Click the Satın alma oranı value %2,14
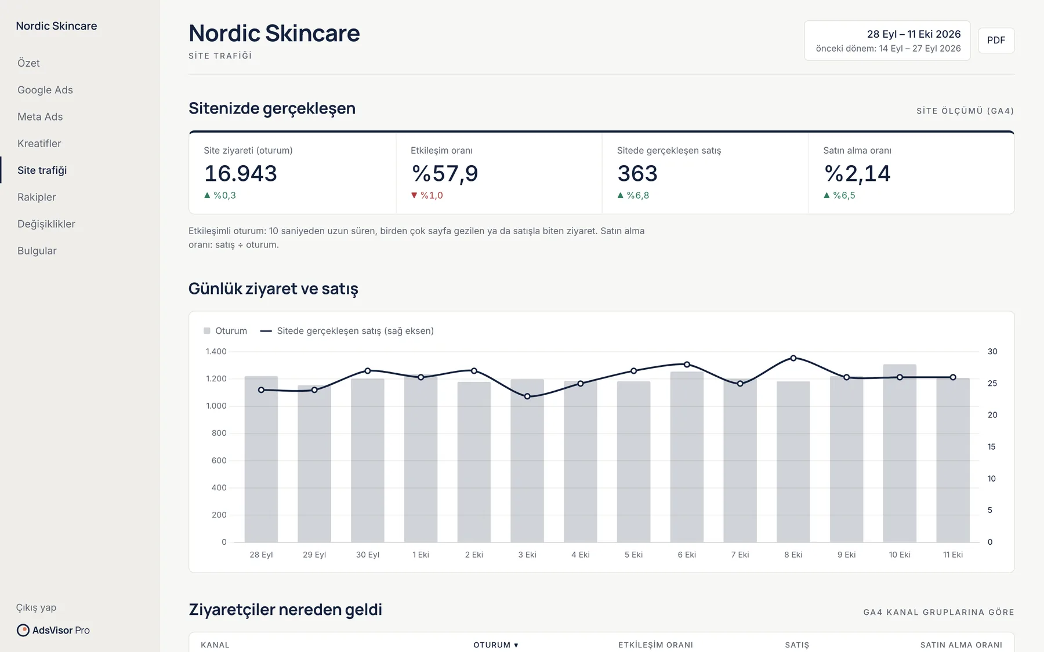 [x=857, y=174]
